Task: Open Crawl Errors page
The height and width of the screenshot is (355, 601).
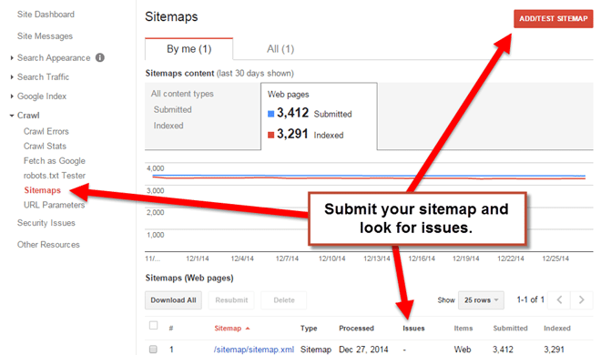Action: pos(46,131)
